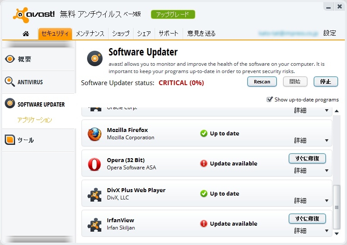Screen dimensions: 347x245
Task: Open the サポート tab
Action: click(169, 34)
